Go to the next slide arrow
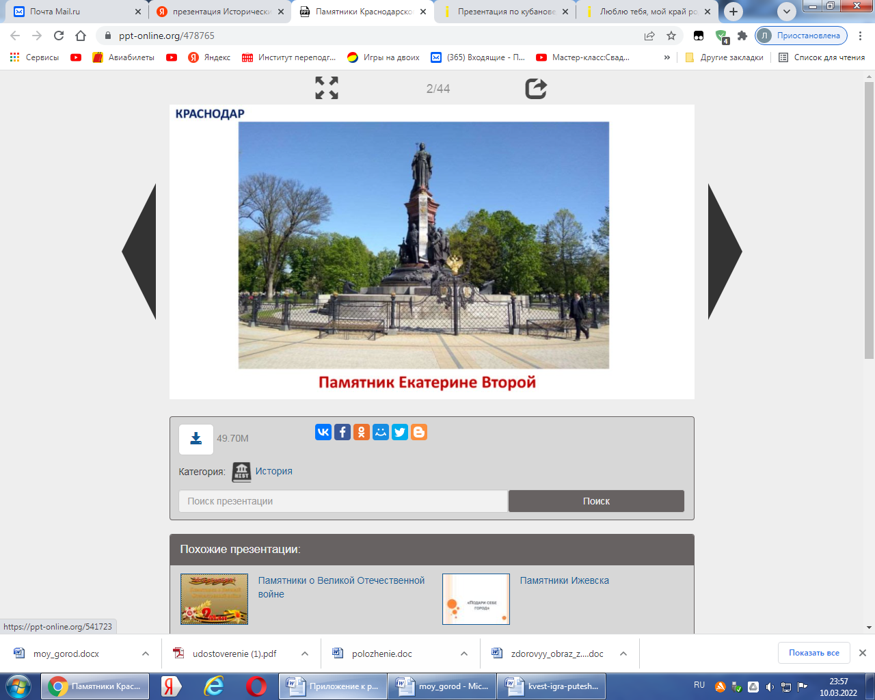Image resolution: width=875 pixels, height=700 pixels. (x=723, y=252)
